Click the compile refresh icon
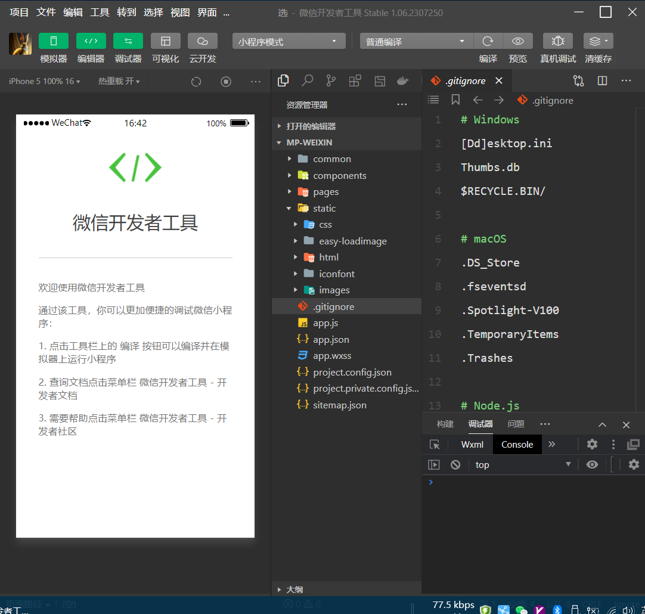 pyautogui.click(x=488, y=41)
